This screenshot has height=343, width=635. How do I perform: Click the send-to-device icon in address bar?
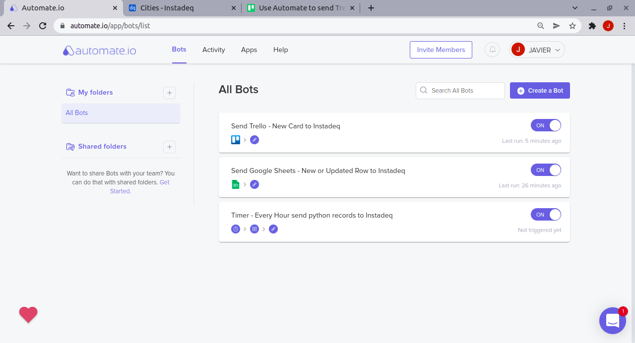(557, 26)
